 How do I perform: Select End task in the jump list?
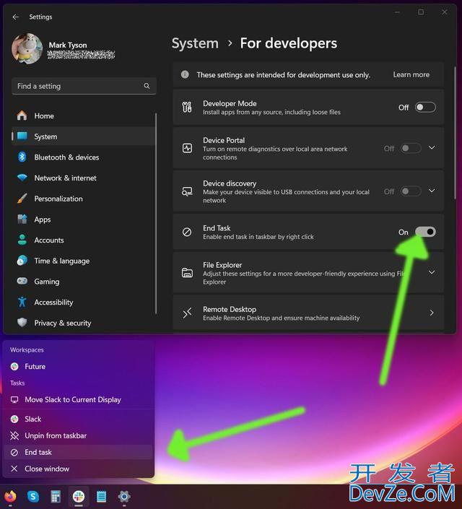78,452
